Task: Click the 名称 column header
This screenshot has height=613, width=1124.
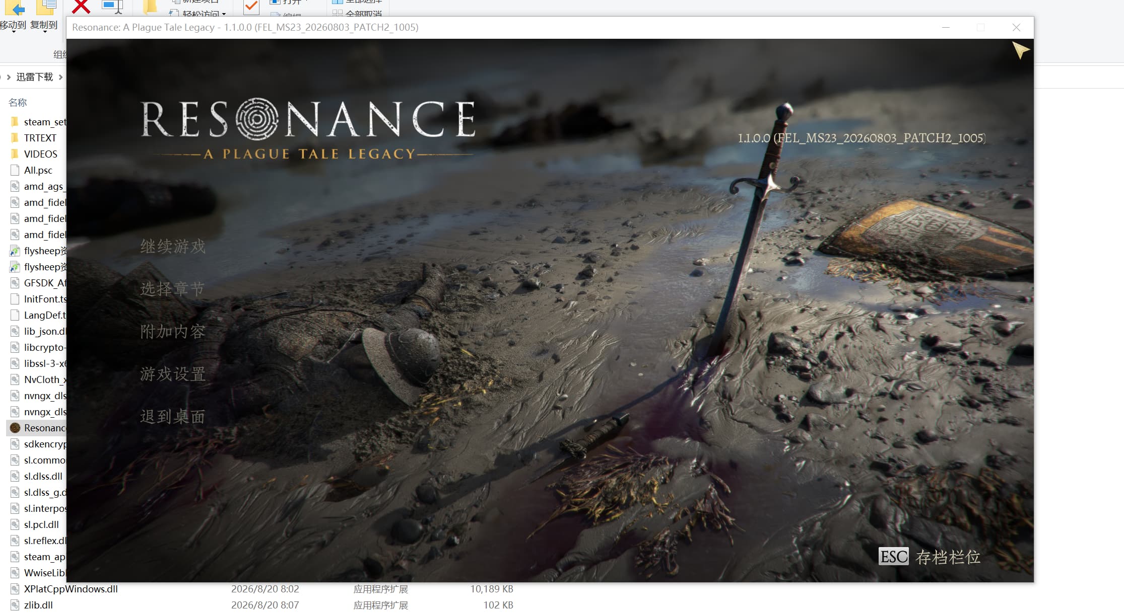Action: 18,103
